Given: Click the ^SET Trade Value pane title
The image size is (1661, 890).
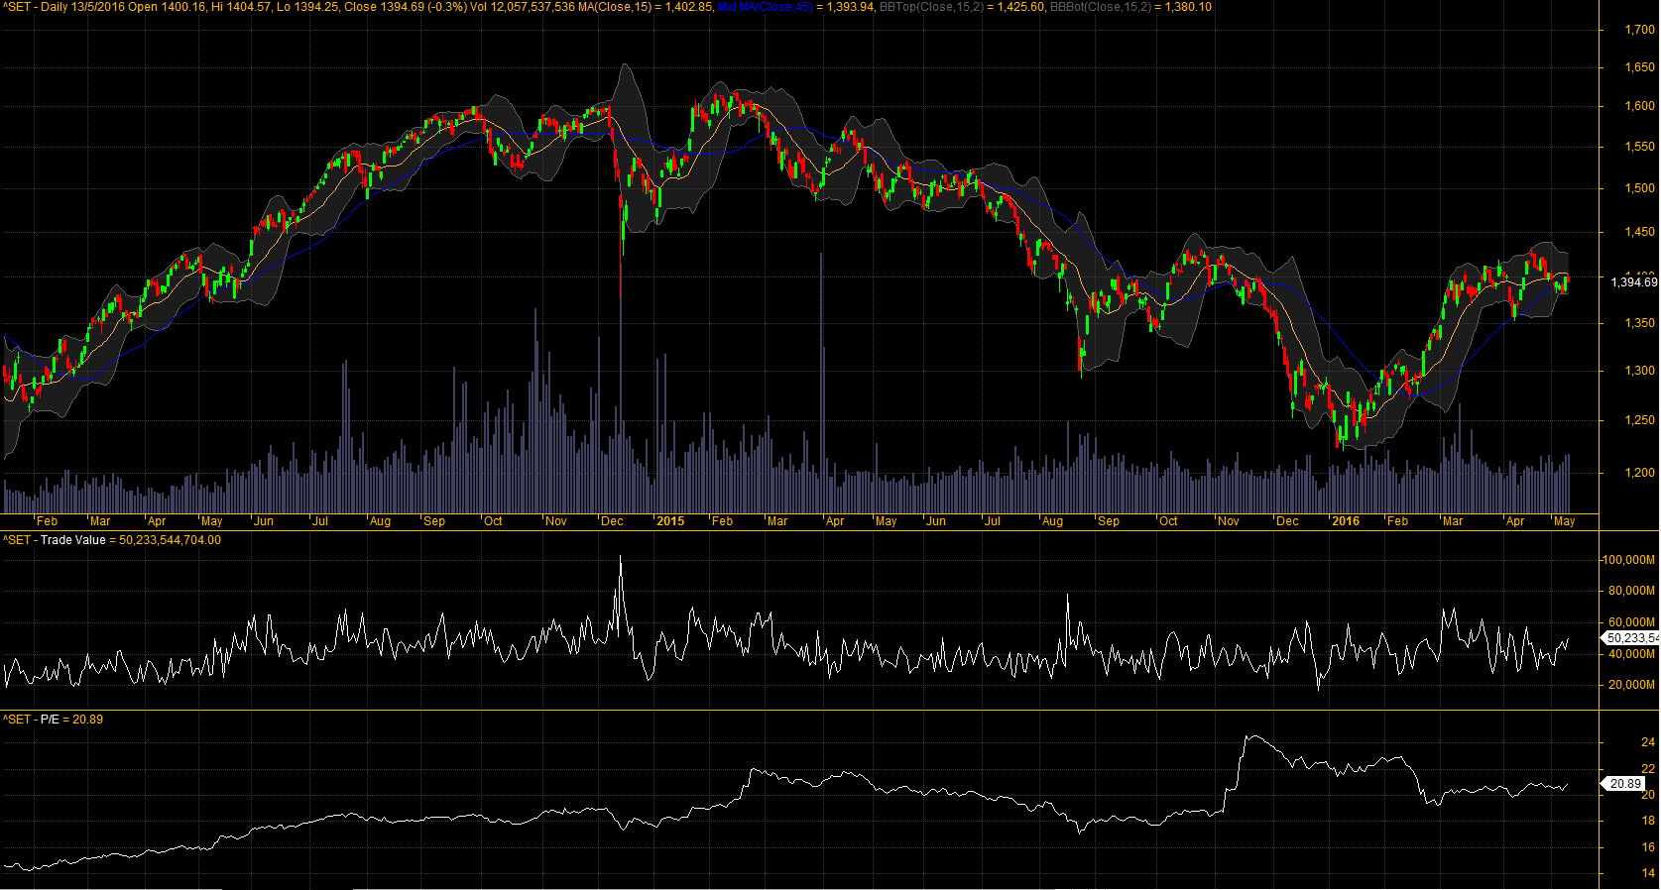Looking at the screenshot, I should pyautogui.click(x=59, y=540).
